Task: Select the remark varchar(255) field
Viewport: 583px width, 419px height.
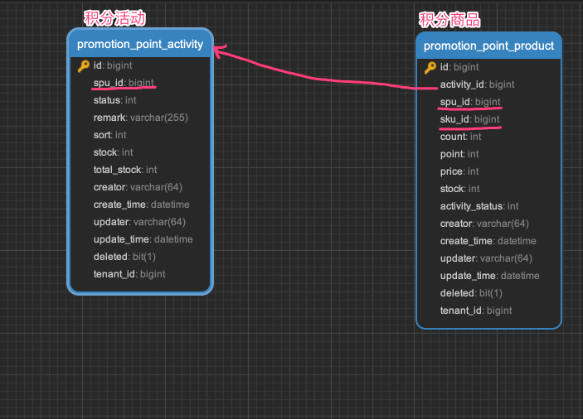Action: [140, 118]
